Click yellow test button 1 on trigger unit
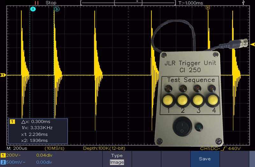This screenshot has height=167, width=255. pos(168,100)
